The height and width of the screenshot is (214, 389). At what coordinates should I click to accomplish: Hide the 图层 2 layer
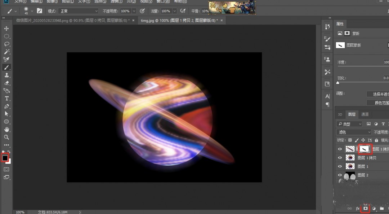[340, 175]
